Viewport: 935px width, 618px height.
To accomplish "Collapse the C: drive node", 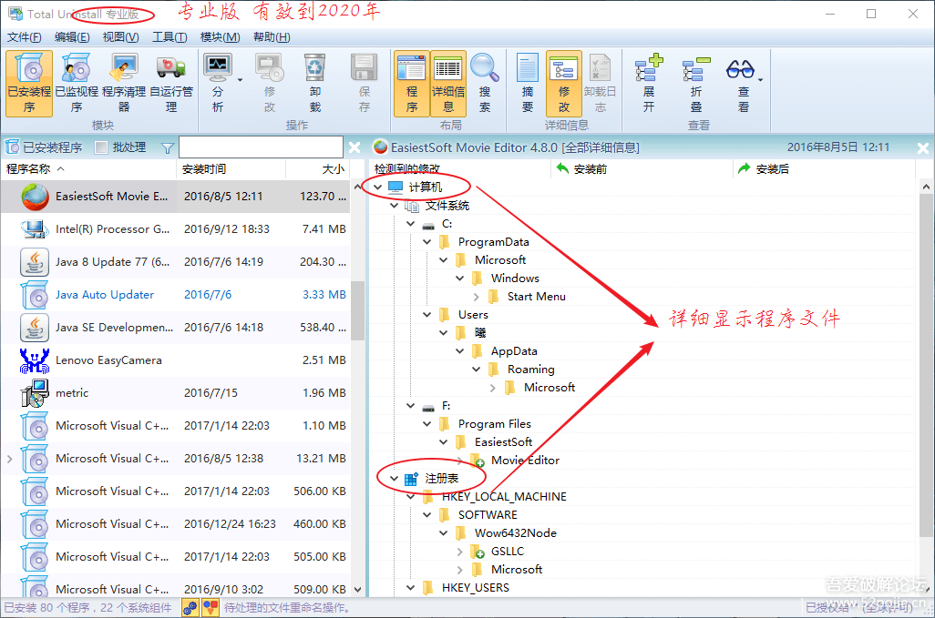I will click(x=411, y=224).
